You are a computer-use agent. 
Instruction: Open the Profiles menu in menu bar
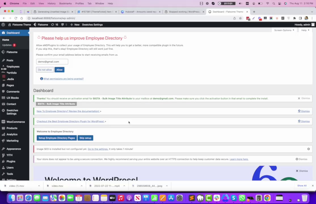tap(79, 3)
